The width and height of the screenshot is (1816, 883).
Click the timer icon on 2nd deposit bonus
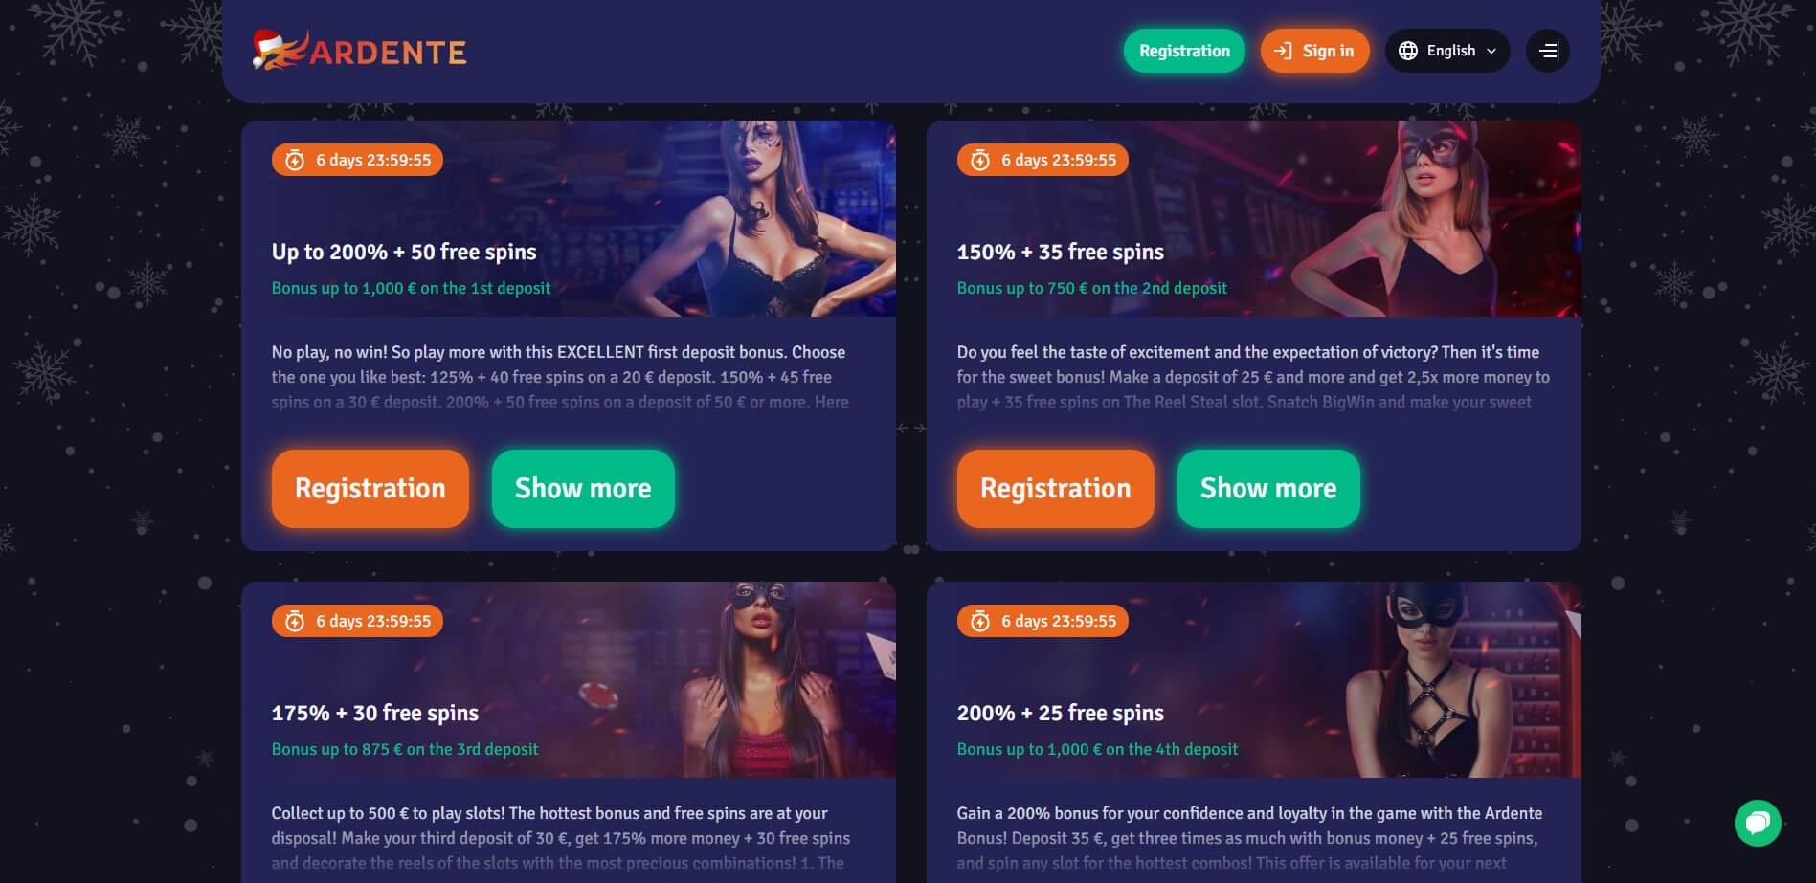(x=980, y=160)
